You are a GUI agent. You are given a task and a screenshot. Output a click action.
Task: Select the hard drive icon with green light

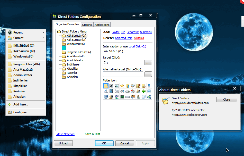(x=128, y=91)
